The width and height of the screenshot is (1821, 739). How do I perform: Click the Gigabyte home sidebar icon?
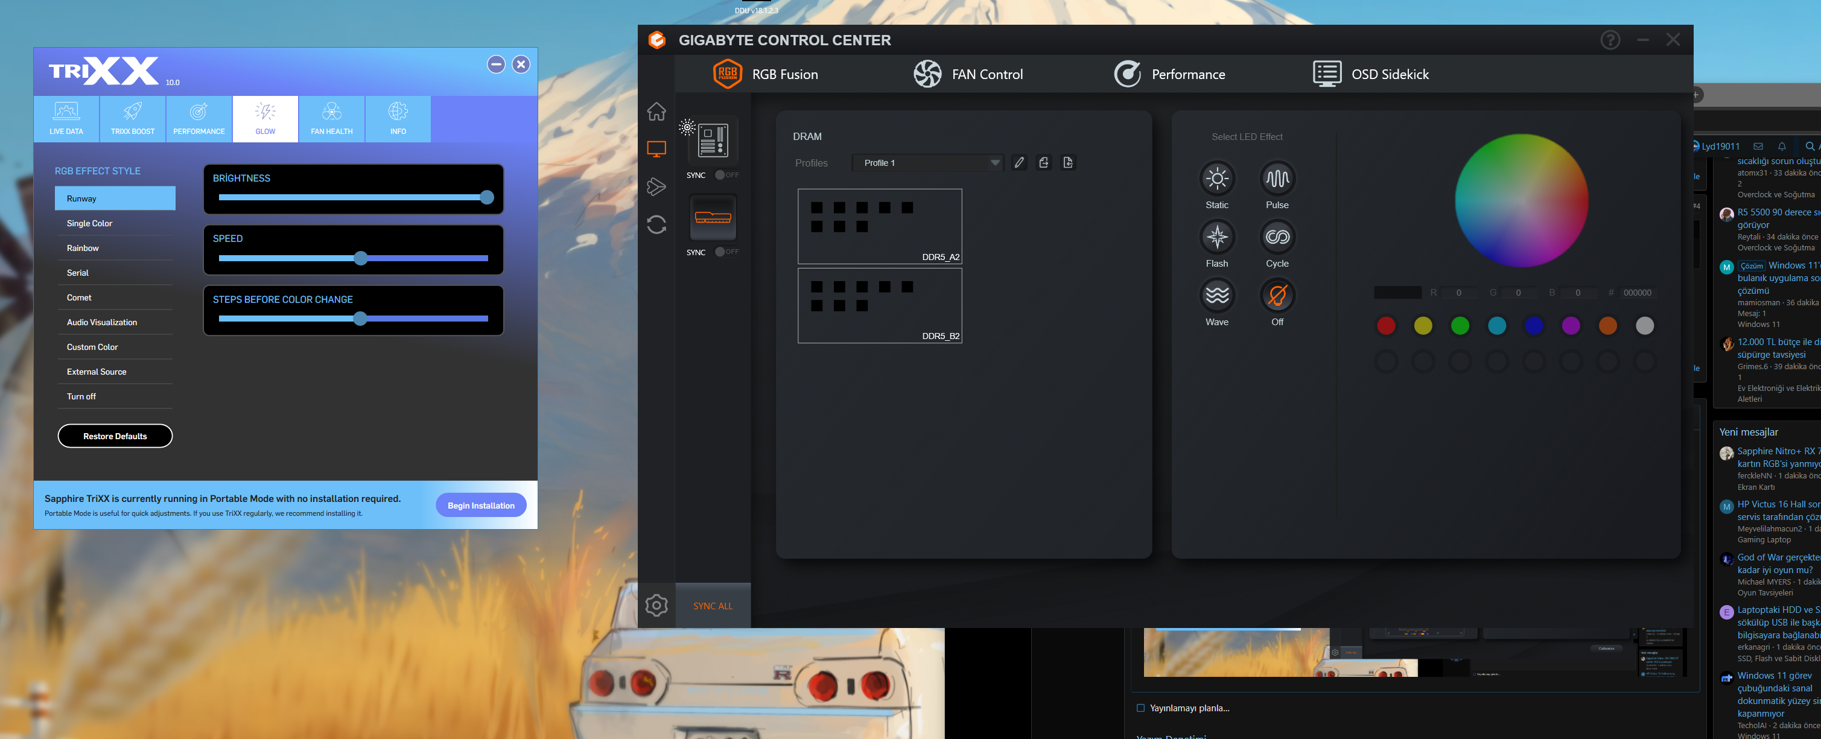[656, 112]
